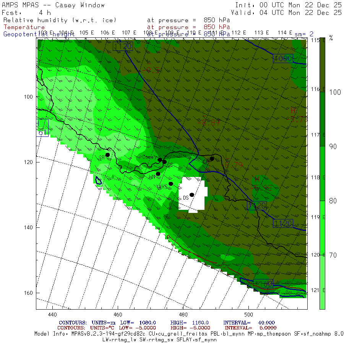
Task: Select the YUKS station dot
Action: (171, 184)
